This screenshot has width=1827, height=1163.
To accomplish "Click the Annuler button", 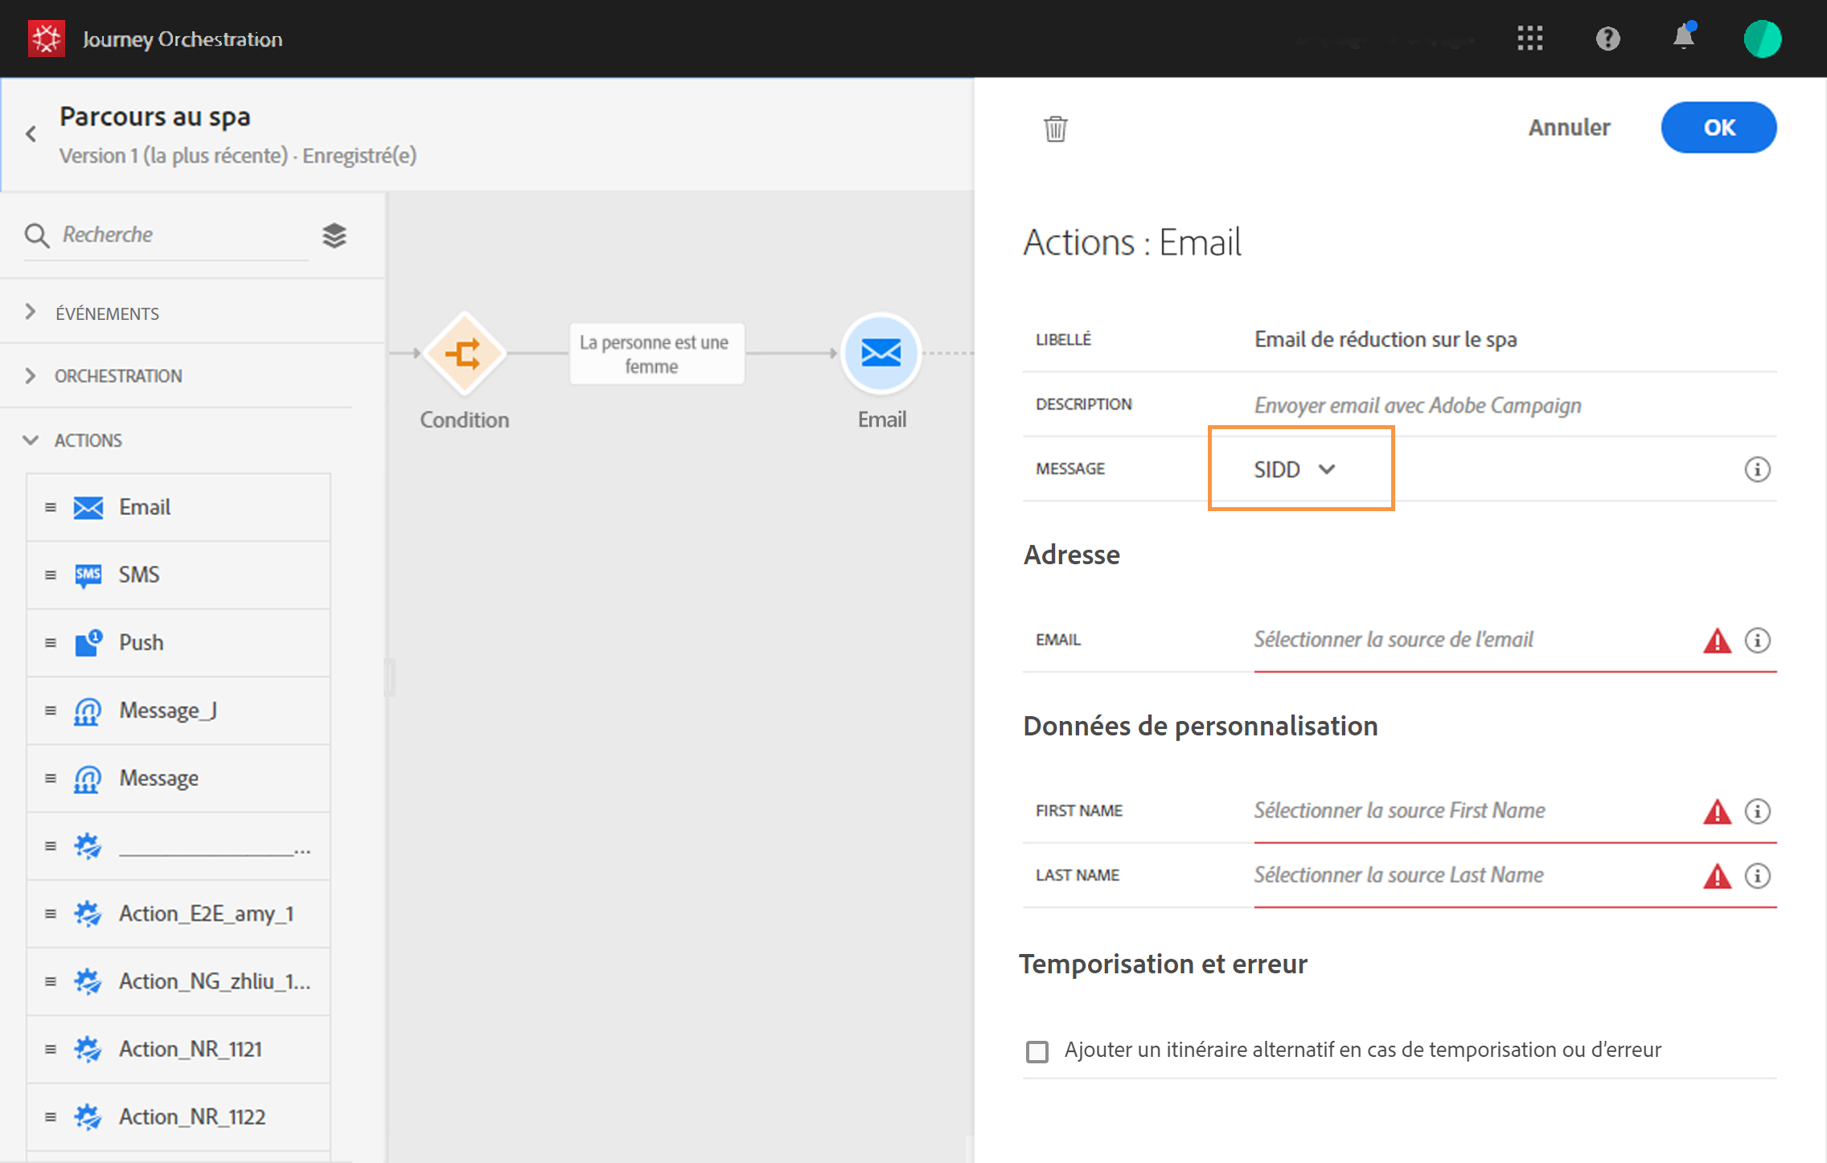I will point(1569,128).
